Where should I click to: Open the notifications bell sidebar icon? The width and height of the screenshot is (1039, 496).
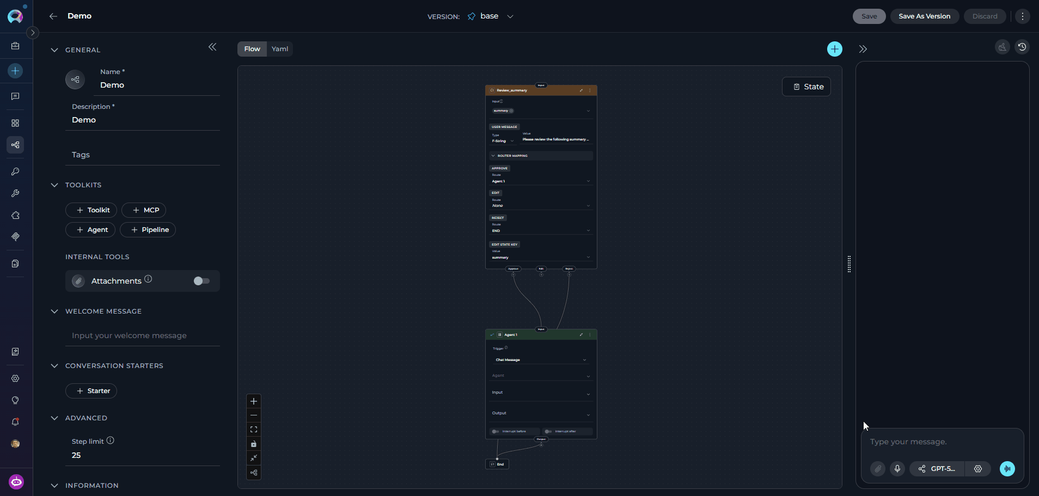point(15,422)
